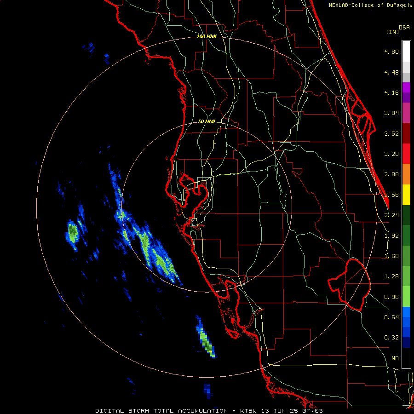Click the 4.16 legend value

coord(391,92)
